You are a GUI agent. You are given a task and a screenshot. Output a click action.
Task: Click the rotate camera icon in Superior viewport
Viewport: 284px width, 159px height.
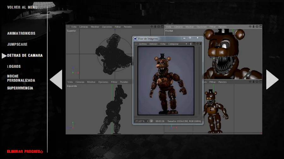pyautogui.click(x=159, y=26)
